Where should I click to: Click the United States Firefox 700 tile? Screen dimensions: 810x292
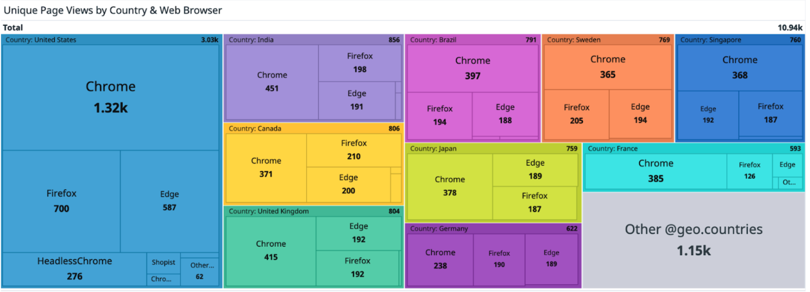click(x=61, y=201)
